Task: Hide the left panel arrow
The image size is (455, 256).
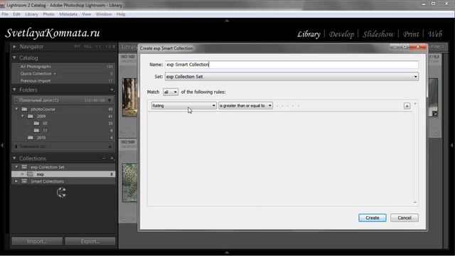Action: pyautogui.click(x=2, y=145)
